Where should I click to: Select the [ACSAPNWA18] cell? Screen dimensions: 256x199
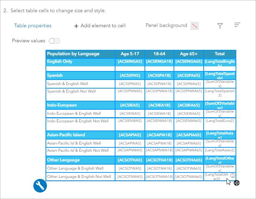point(159,152)
